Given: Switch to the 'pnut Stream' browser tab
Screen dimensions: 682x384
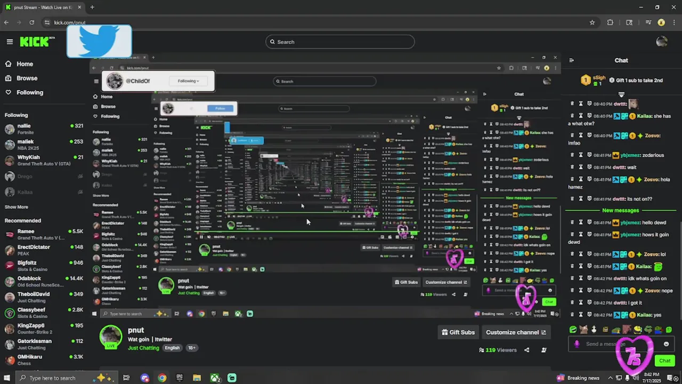Looking at the screenshot, I should (43, 7).
